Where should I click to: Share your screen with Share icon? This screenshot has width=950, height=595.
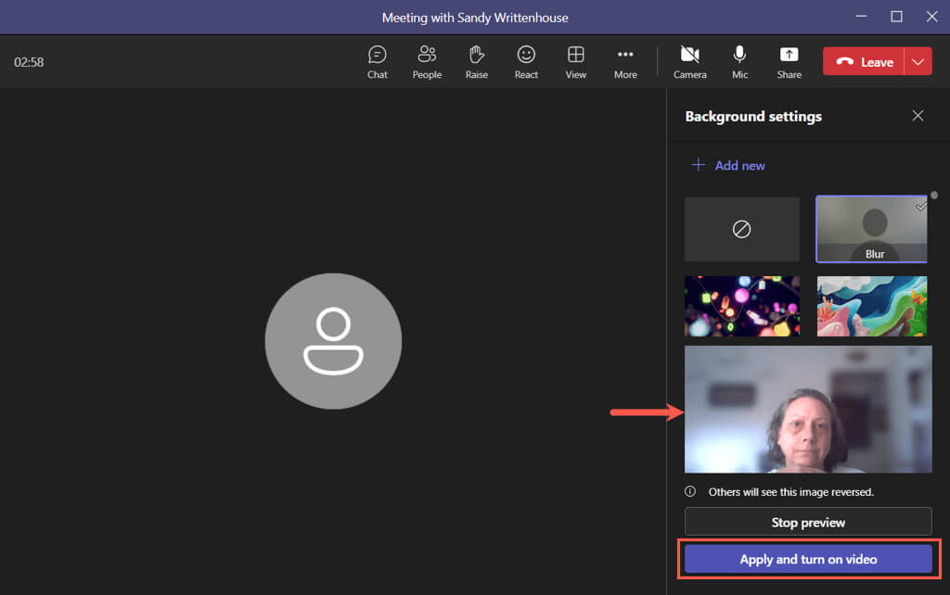789,61
